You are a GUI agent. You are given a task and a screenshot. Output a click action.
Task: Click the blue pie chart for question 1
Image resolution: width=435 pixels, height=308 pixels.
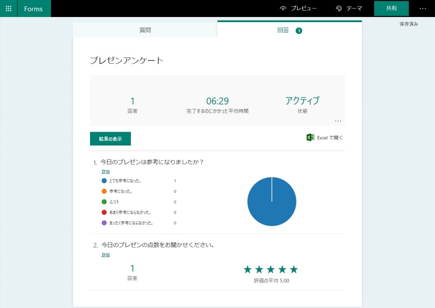tap(272, 201)
